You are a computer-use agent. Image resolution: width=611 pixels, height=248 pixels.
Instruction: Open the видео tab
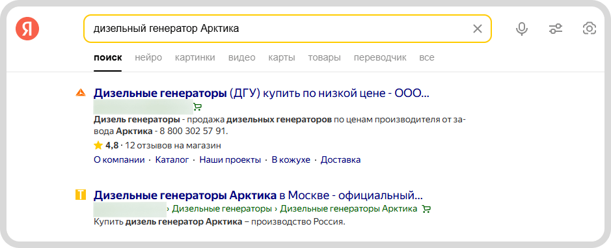pos(241,58)
